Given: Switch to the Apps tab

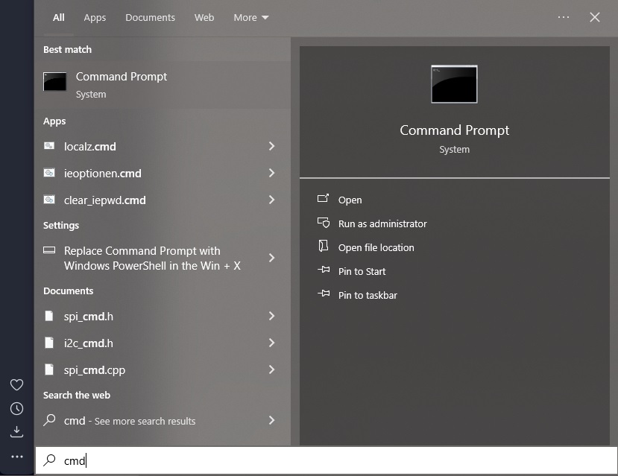Looking at the screenshot, I should click(x=95, y=17).
